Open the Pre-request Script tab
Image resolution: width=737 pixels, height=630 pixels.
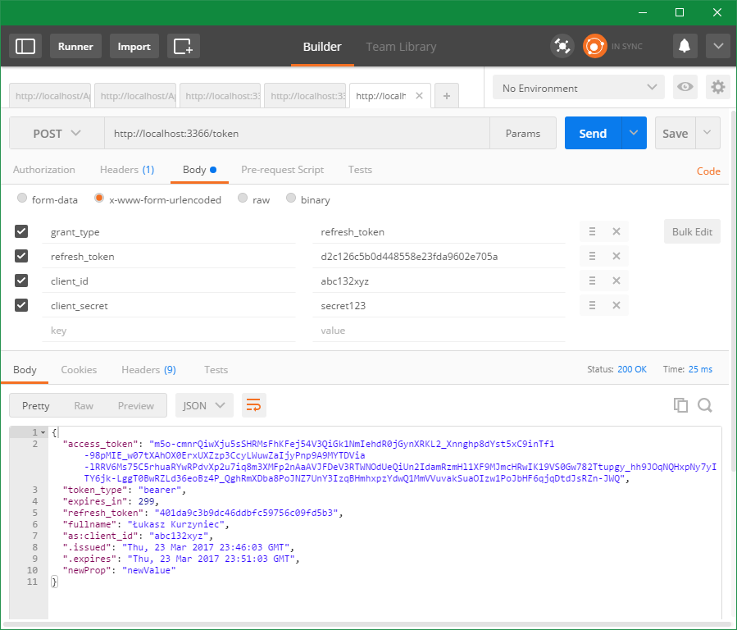283,170
